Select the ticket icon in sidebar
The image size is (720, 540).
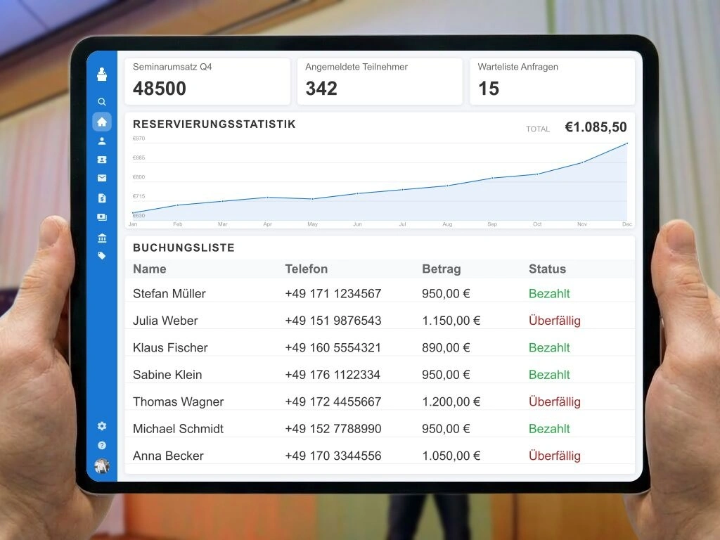point(102,160)
